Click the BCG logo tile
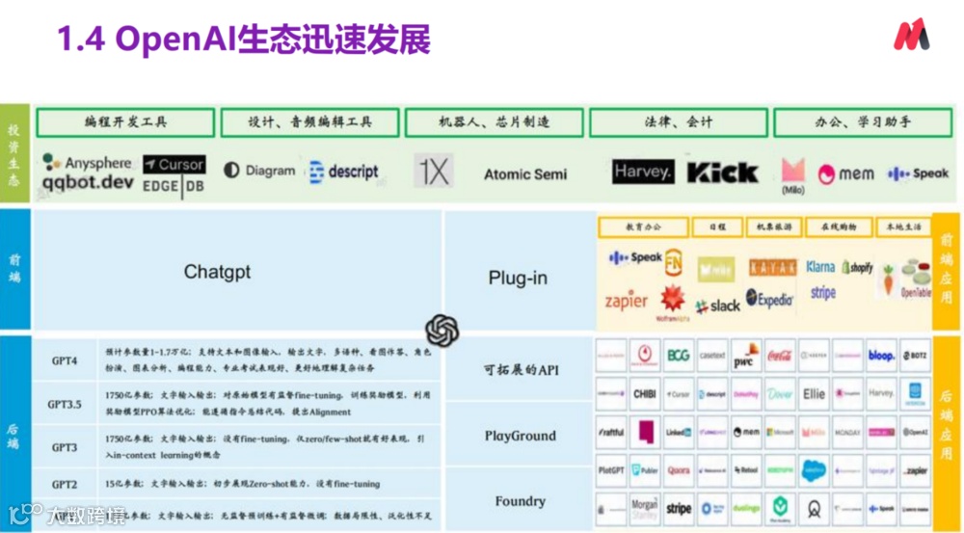Screen dimensions: 964x533 678,356
